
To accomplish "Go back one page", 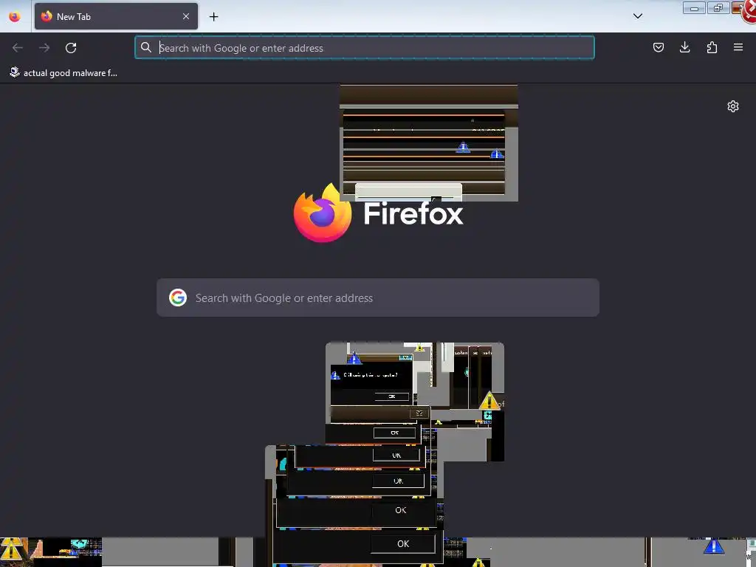I will [18, 48].
